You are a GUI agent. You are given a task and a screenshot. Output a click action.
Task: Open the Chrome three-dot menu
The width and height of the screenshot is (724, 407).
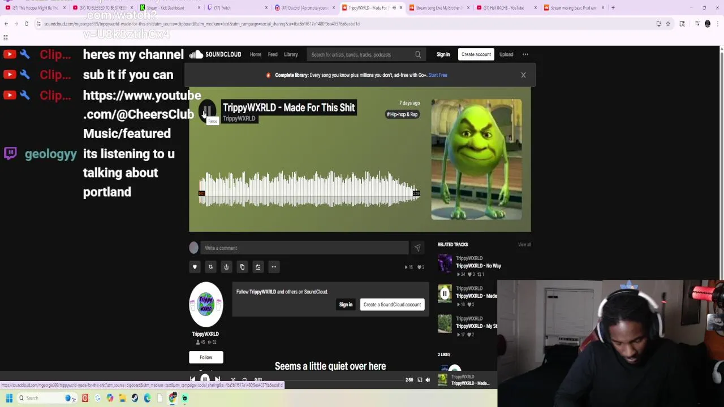click(x=717, y=24)
